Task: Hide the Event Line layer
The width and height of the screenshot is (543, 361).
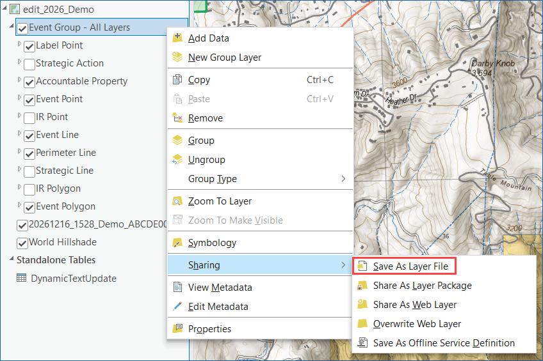Action: (29, 135)
